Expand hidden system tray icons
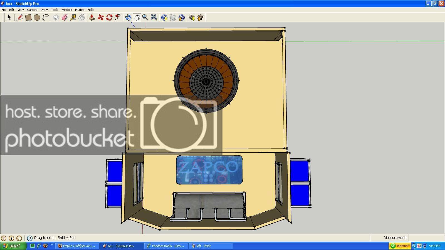Viewport: 445px width, 250px height. (414, 246)
